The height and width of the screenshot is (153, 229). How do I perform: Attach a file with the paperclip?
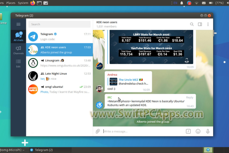pyautogui.click(x=98, y=131)
